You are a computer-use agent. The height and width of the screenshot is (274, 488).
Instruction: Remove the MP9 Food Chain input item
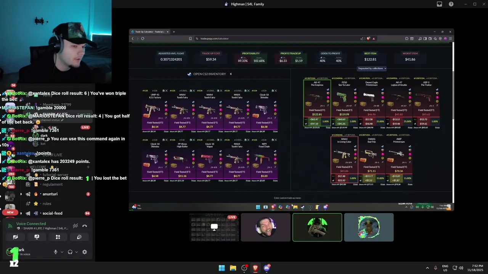(275, 140)
